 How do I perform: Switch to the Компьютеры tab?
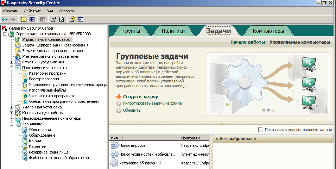click(268, 31)
